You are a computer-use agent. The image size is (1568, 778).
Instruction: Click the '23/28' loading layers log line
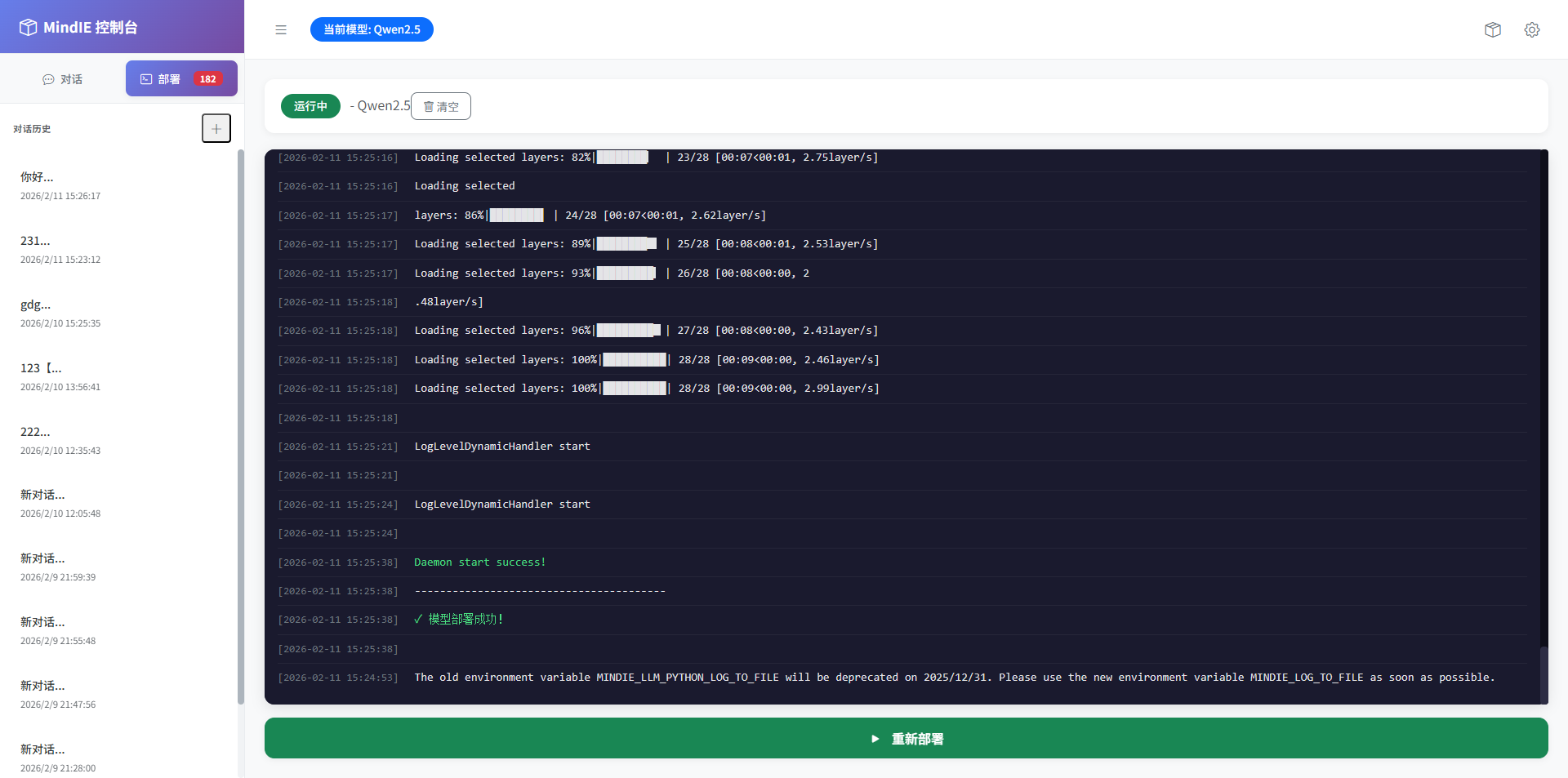pyautogui.click(x=902, y=158)
